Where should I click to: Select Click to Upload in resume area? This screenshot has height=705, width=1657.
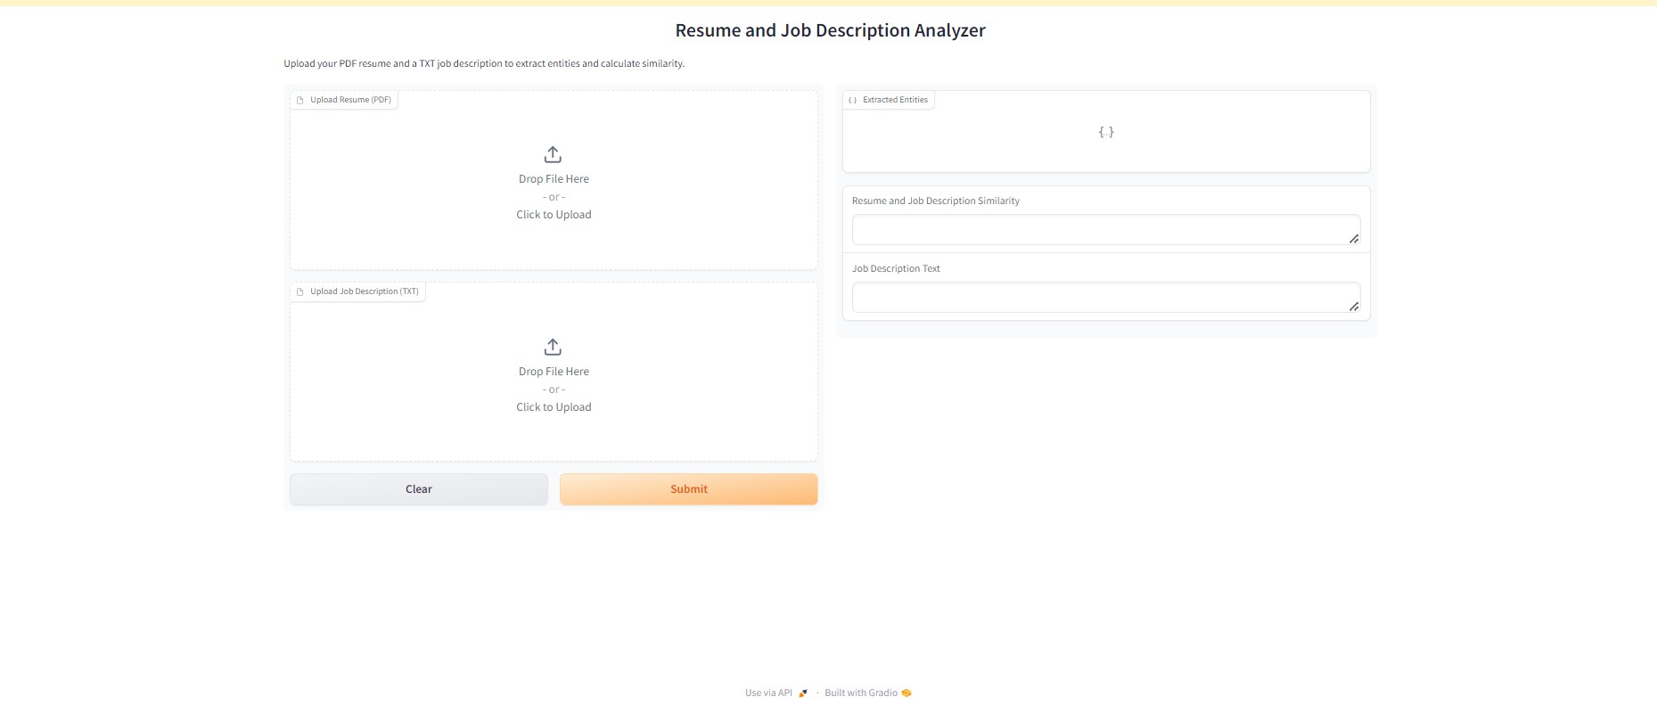tap(554, 215)
